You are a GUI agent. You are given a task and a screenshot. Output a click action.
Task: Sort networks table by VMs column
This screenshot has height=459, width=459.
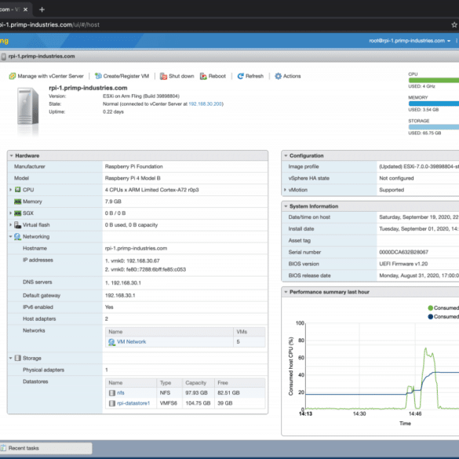(249, 332)
